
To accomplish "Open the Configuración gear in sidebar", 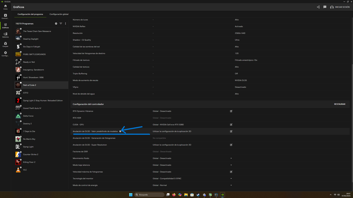I will [x=6, y=54].
